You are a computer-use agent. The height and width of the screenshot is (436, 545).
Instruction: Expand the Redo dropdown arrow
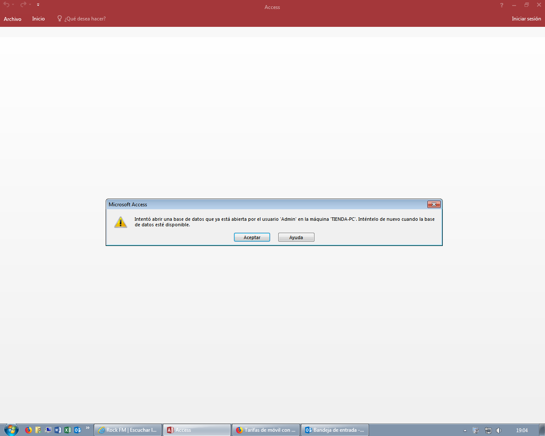point(30,5)
